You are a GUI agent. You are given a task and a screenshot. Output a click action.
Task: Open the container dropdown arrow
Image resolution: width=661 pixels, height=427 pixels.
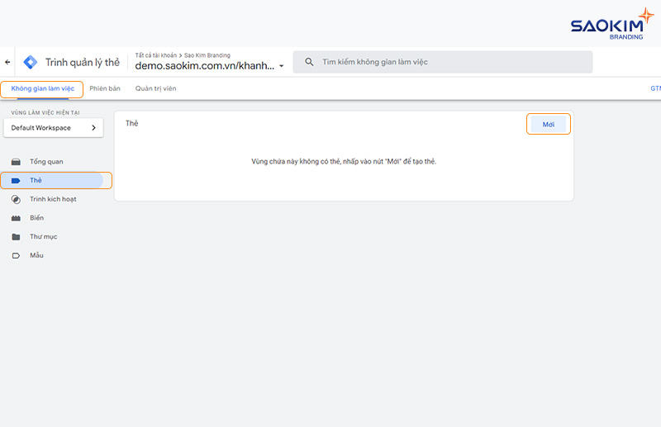[282, 66]
